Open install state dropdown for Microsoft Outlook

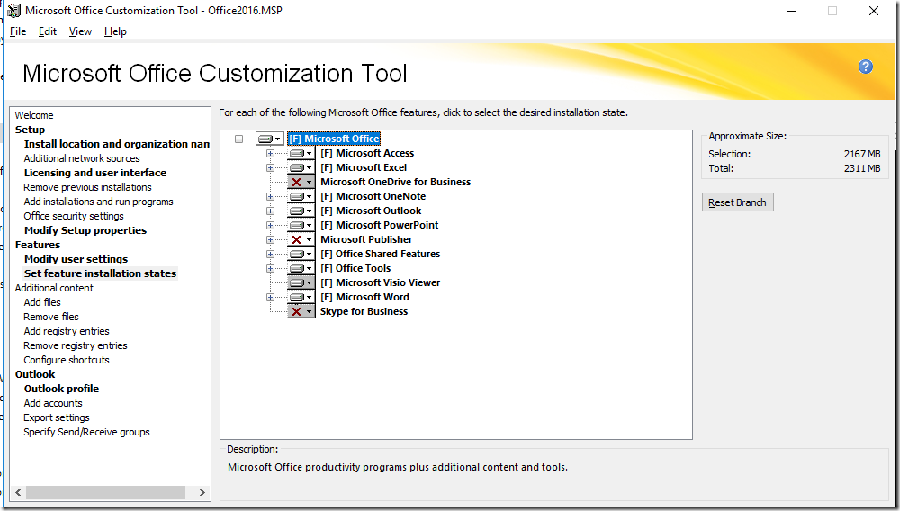pyautogui.click(x=309, y=211)
